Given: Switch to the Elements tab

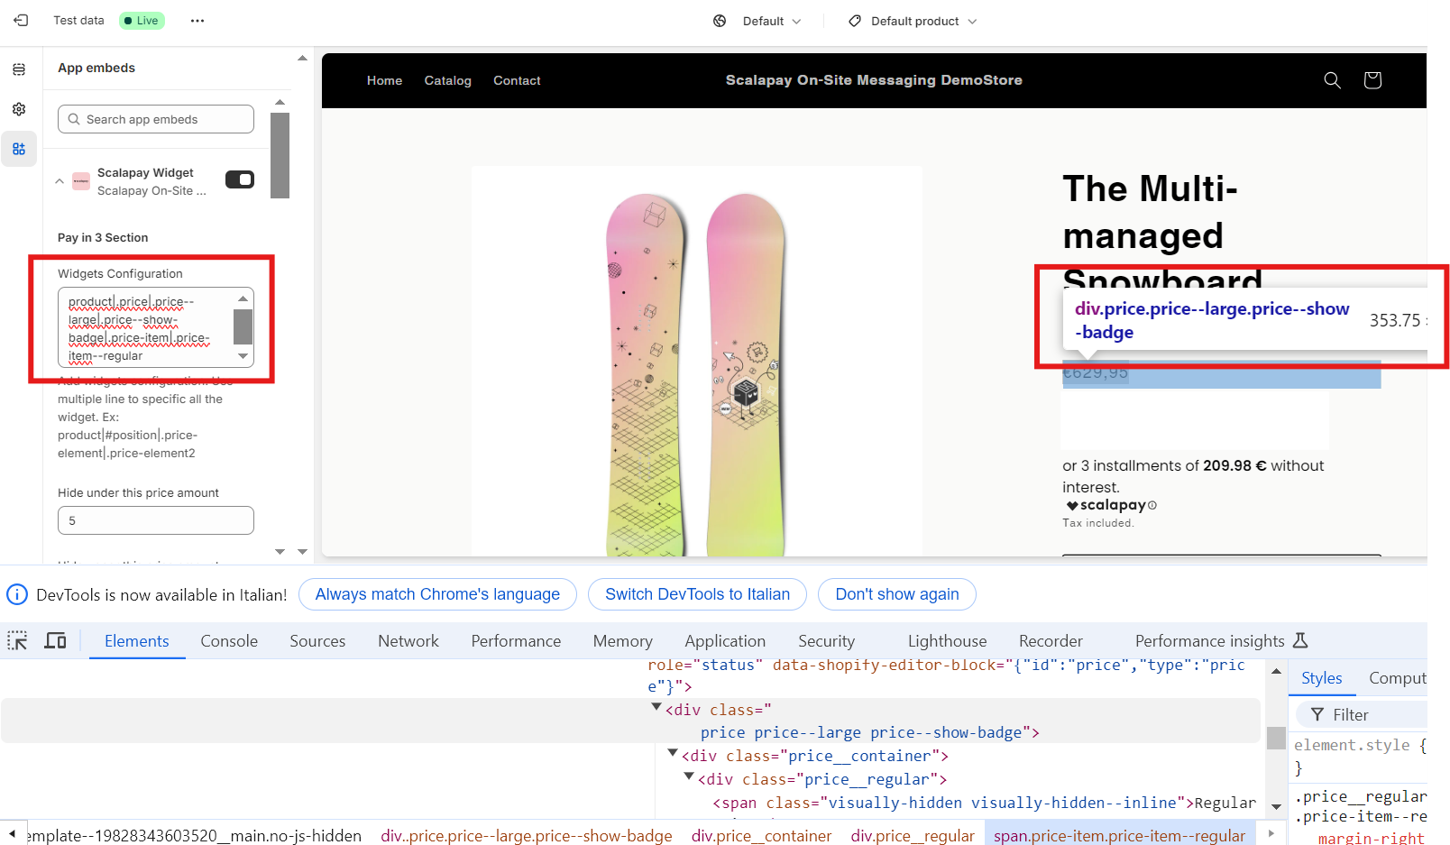Looking at the screenshot, I should [137, 641].
